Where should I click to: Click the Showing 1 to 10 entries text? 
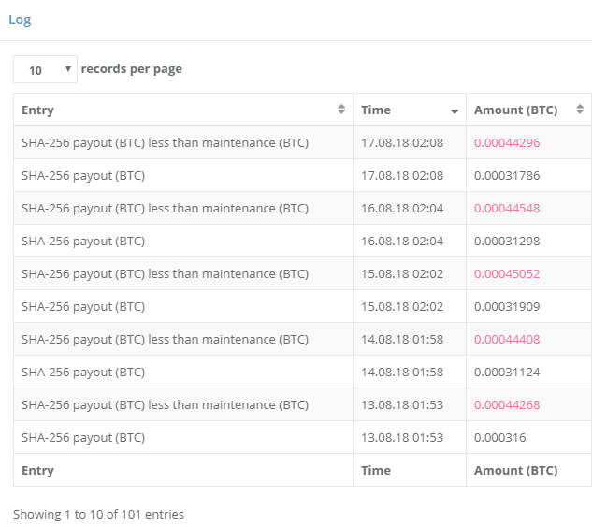pos(98,514)
